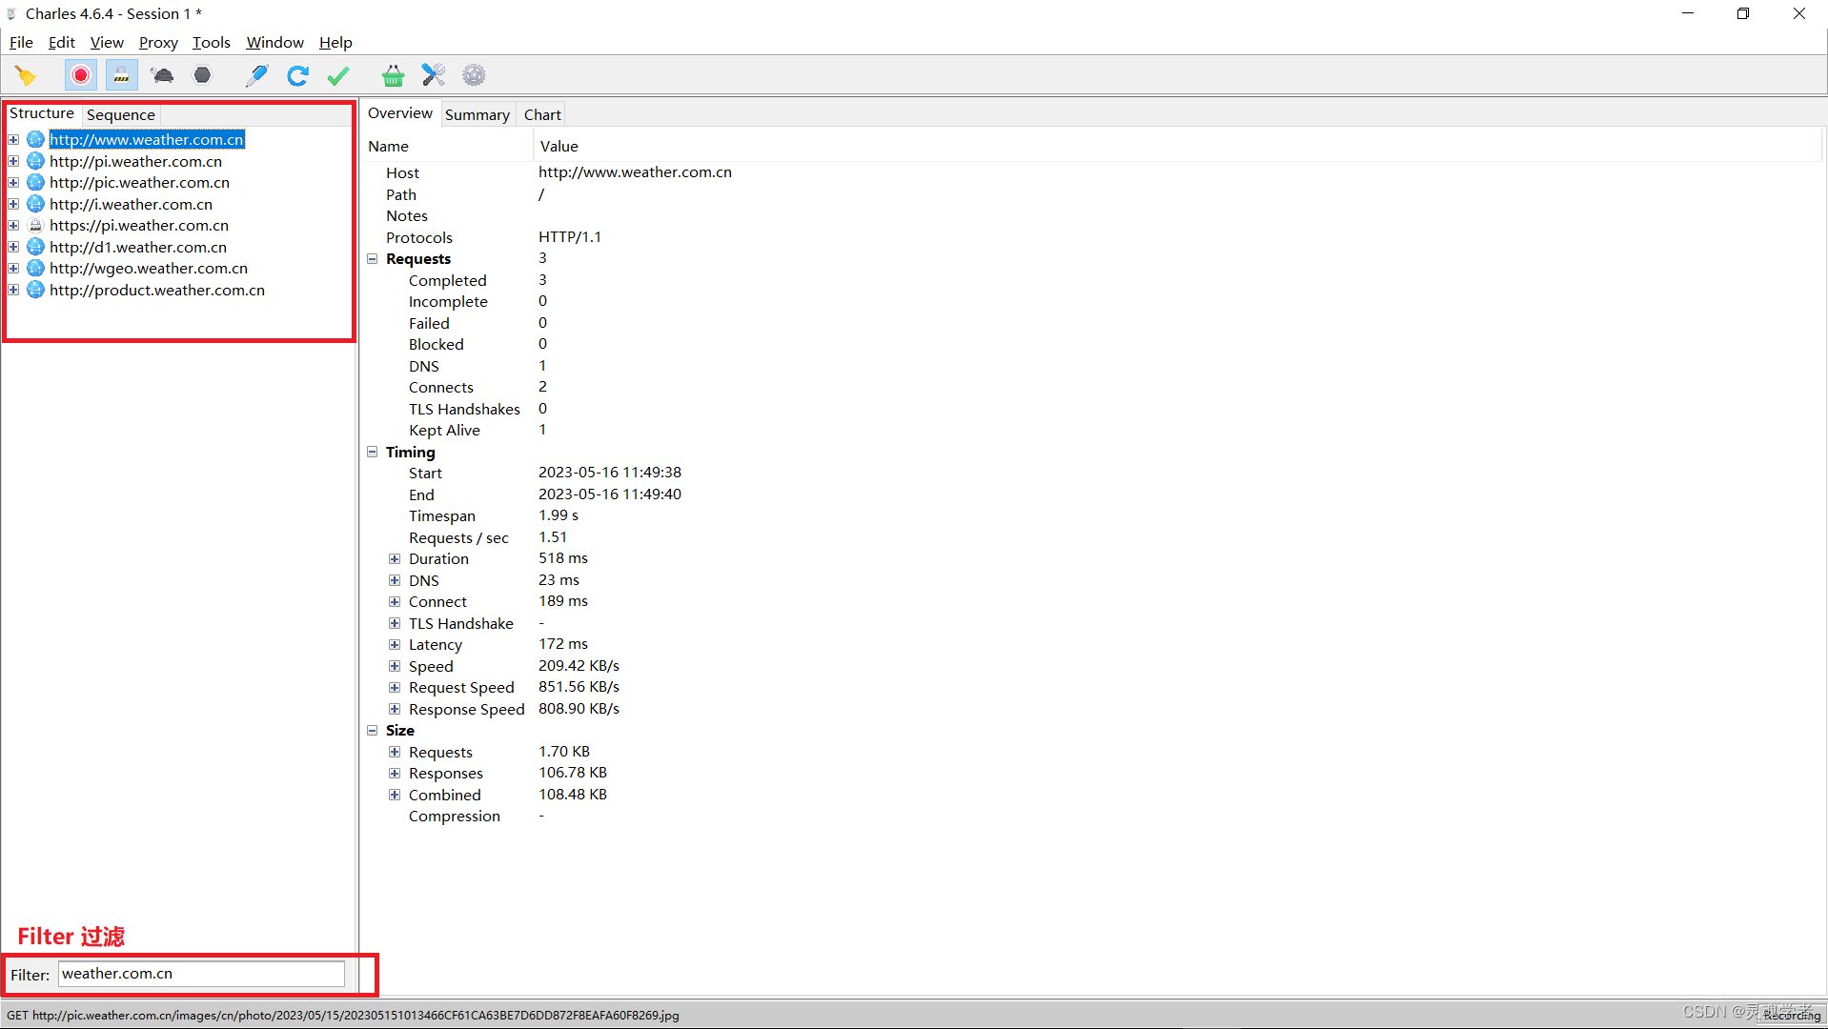
Task: Open the Help menu
Action: point(335,42)
